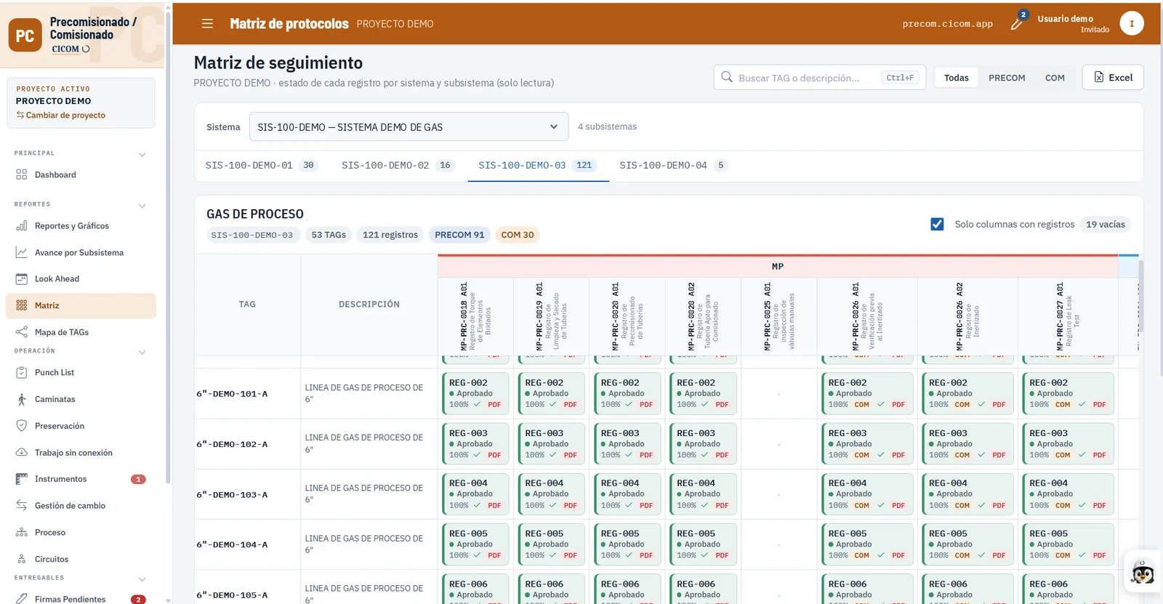Screen dimensions: 1163x604
Task: Open Caminatas walking icon
Action: coord(22,399)
